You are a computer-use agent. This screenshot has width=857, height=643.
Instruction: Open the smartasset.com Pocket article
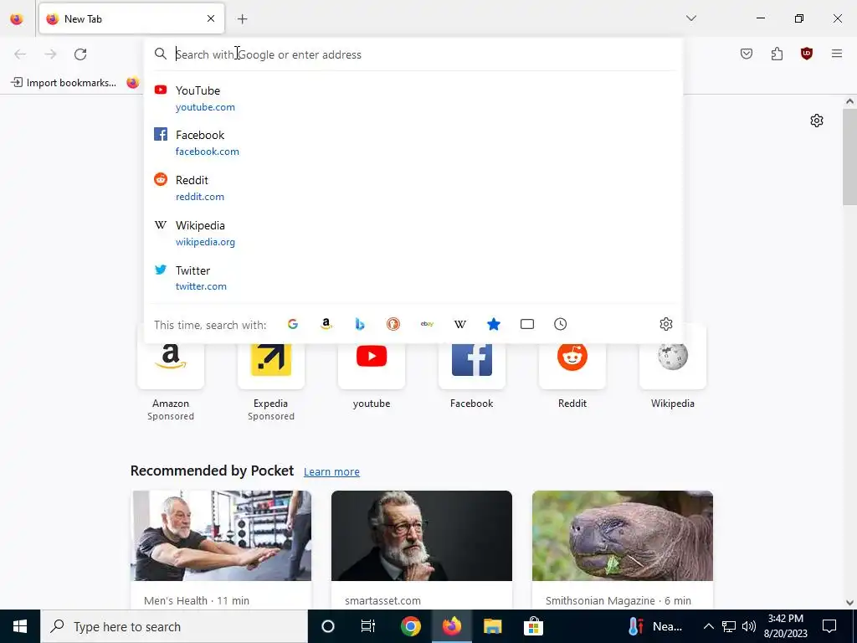422,549
